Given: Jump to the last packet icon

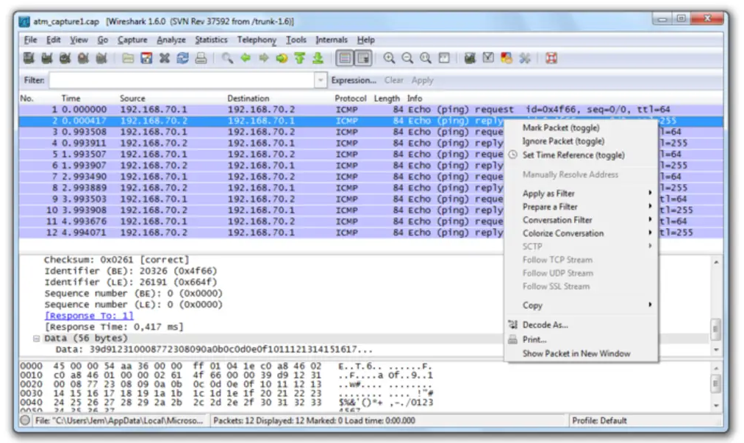Looking at the screenshot, I should tap(318, 58).
